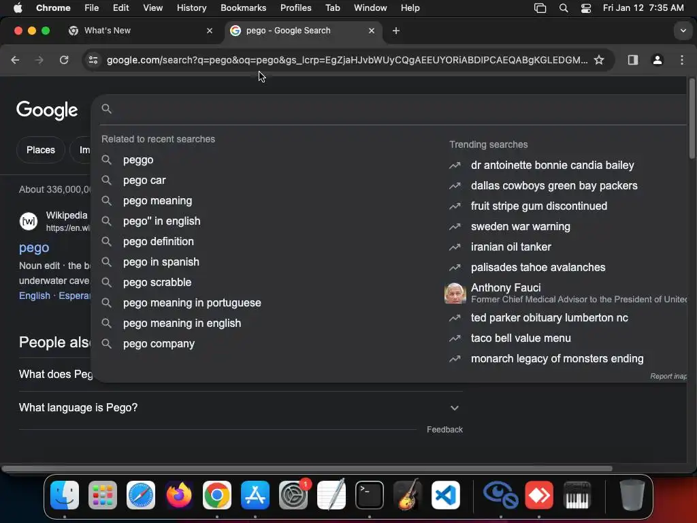Launch Firefox from the dock
The width and height of the screenshot is (697, 523).
point(179,495)
